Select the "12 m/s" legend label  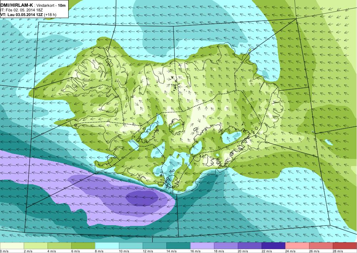(x=148, y=251)
